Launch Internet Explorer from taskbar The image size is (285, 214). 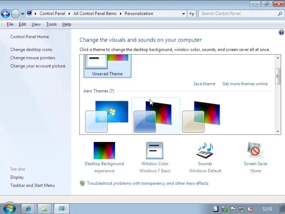[28, 209]
